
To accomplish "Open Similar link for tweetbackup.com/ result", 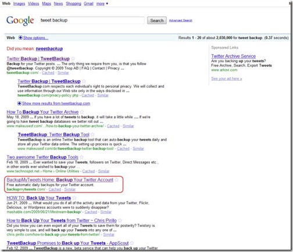I will [x=63, y=73].
